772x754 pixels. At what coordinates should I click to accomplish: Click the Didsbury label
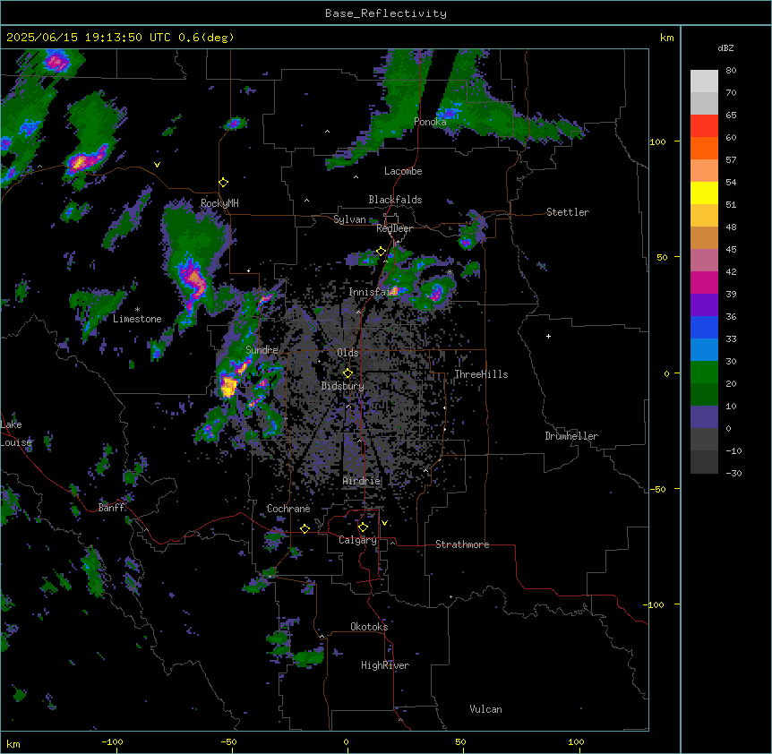[343, 386]
